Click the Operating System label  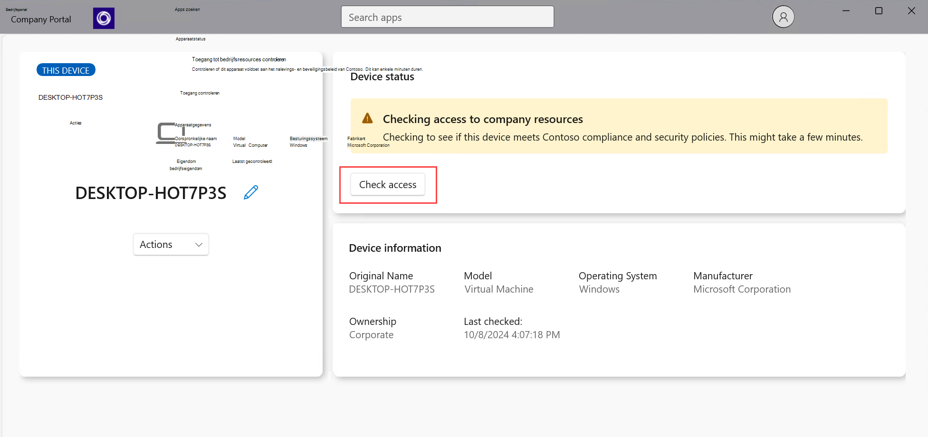point(618,276)
